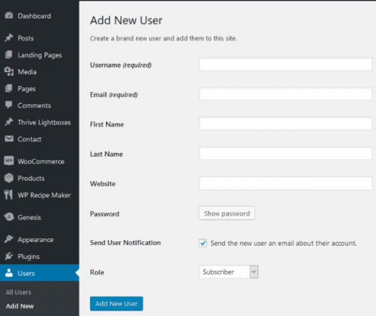Click into the First Name field
376x316 pixels.
286,124
